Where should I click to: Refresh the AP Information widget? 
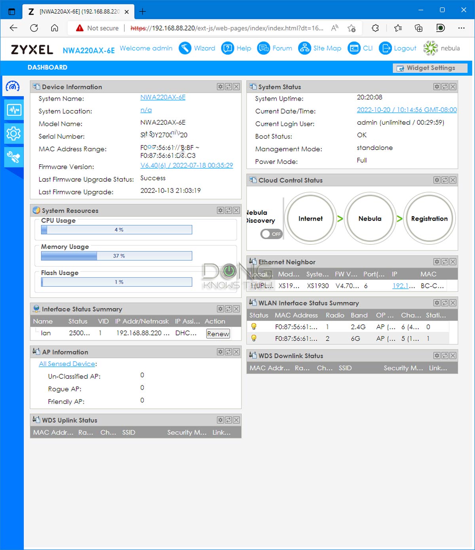tap(228, 352)
